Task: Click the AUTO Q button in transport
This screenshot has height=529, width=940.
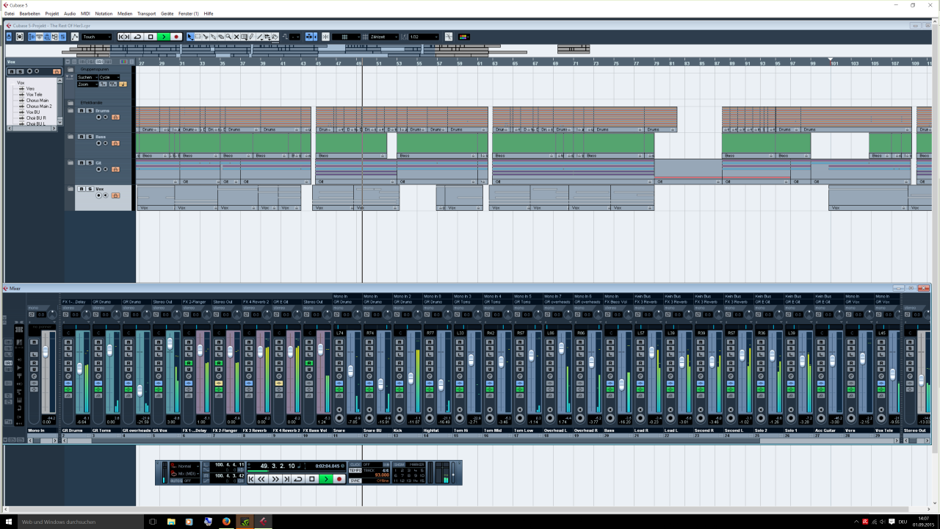Action: pos(176,481)
